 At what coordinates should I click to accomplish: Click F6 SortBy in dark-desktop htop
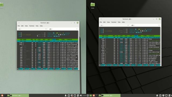132,65
